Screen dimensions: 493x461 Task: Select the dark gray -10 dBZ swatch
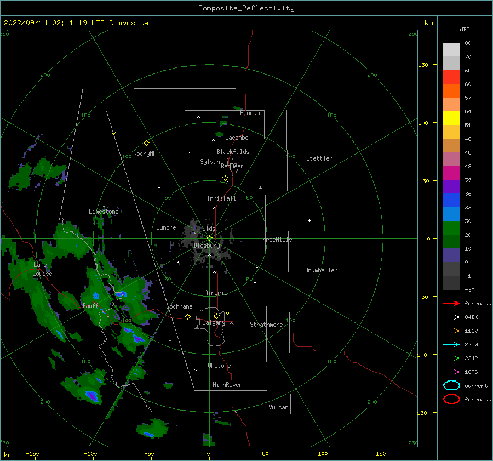tap(451, 283)
